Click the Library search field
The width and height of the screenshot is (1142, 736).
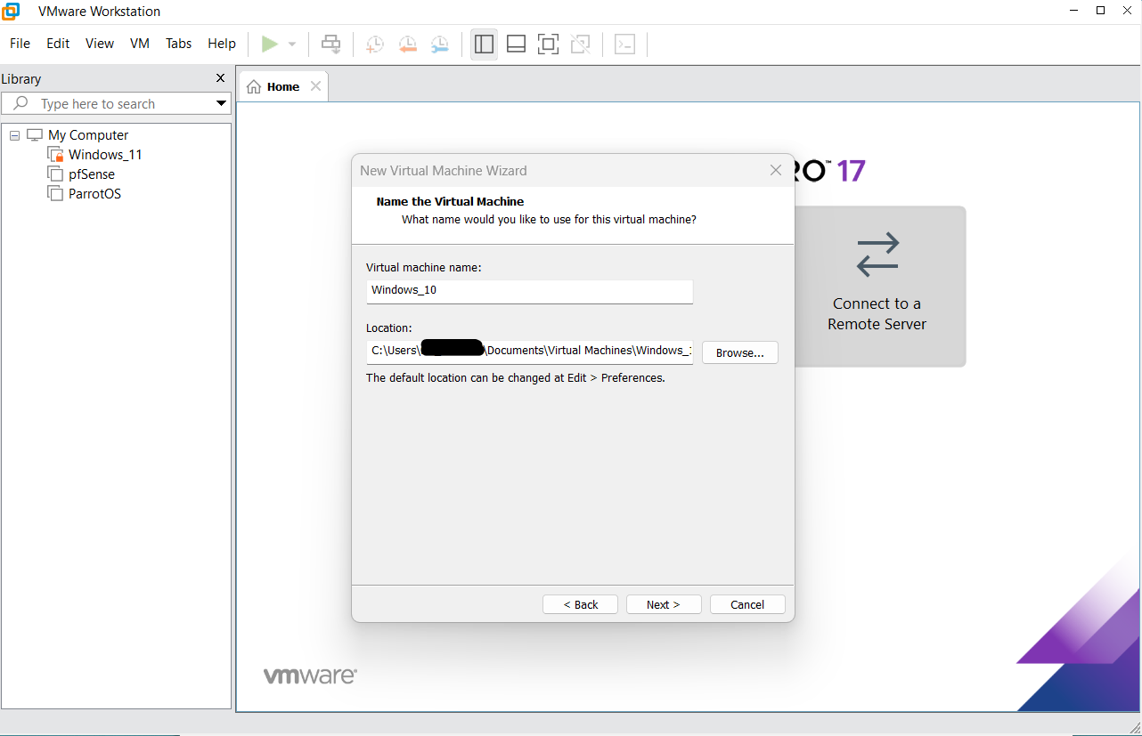click(x=116, y=103)
